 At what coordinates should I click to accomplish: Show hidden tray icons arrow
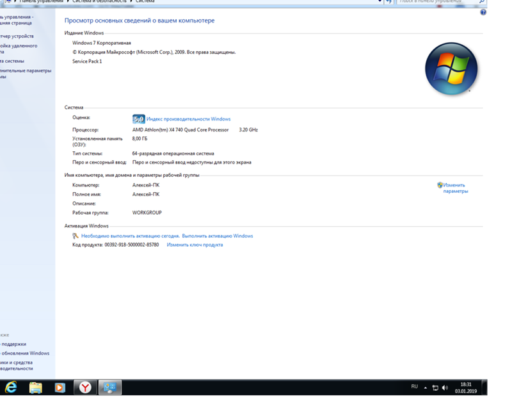click(x=426, y=388)
